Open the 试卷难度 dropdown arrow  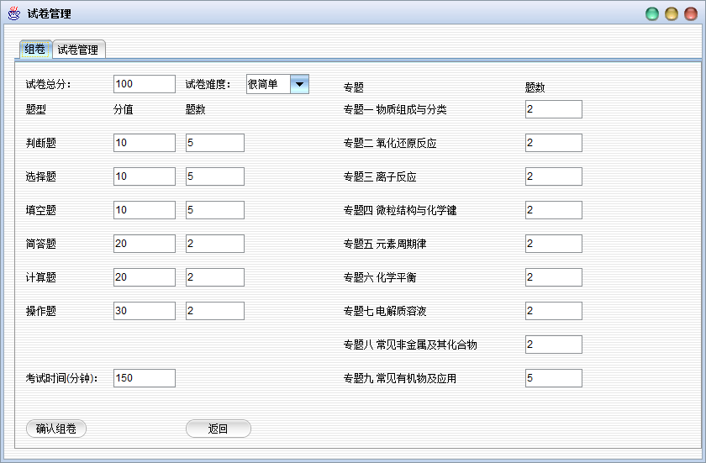tap(299, 84)
